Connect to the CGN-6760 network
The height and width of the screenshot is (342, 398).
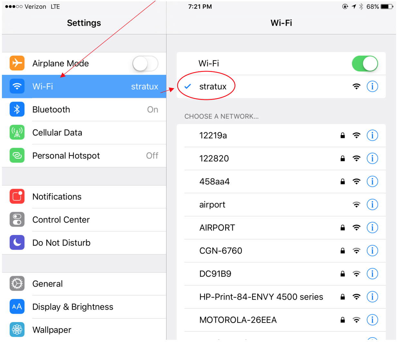(281, 251)
